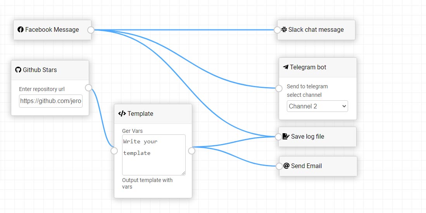
Task: Click the file signature icon in Save log file node
Action: tap(286, 136)
